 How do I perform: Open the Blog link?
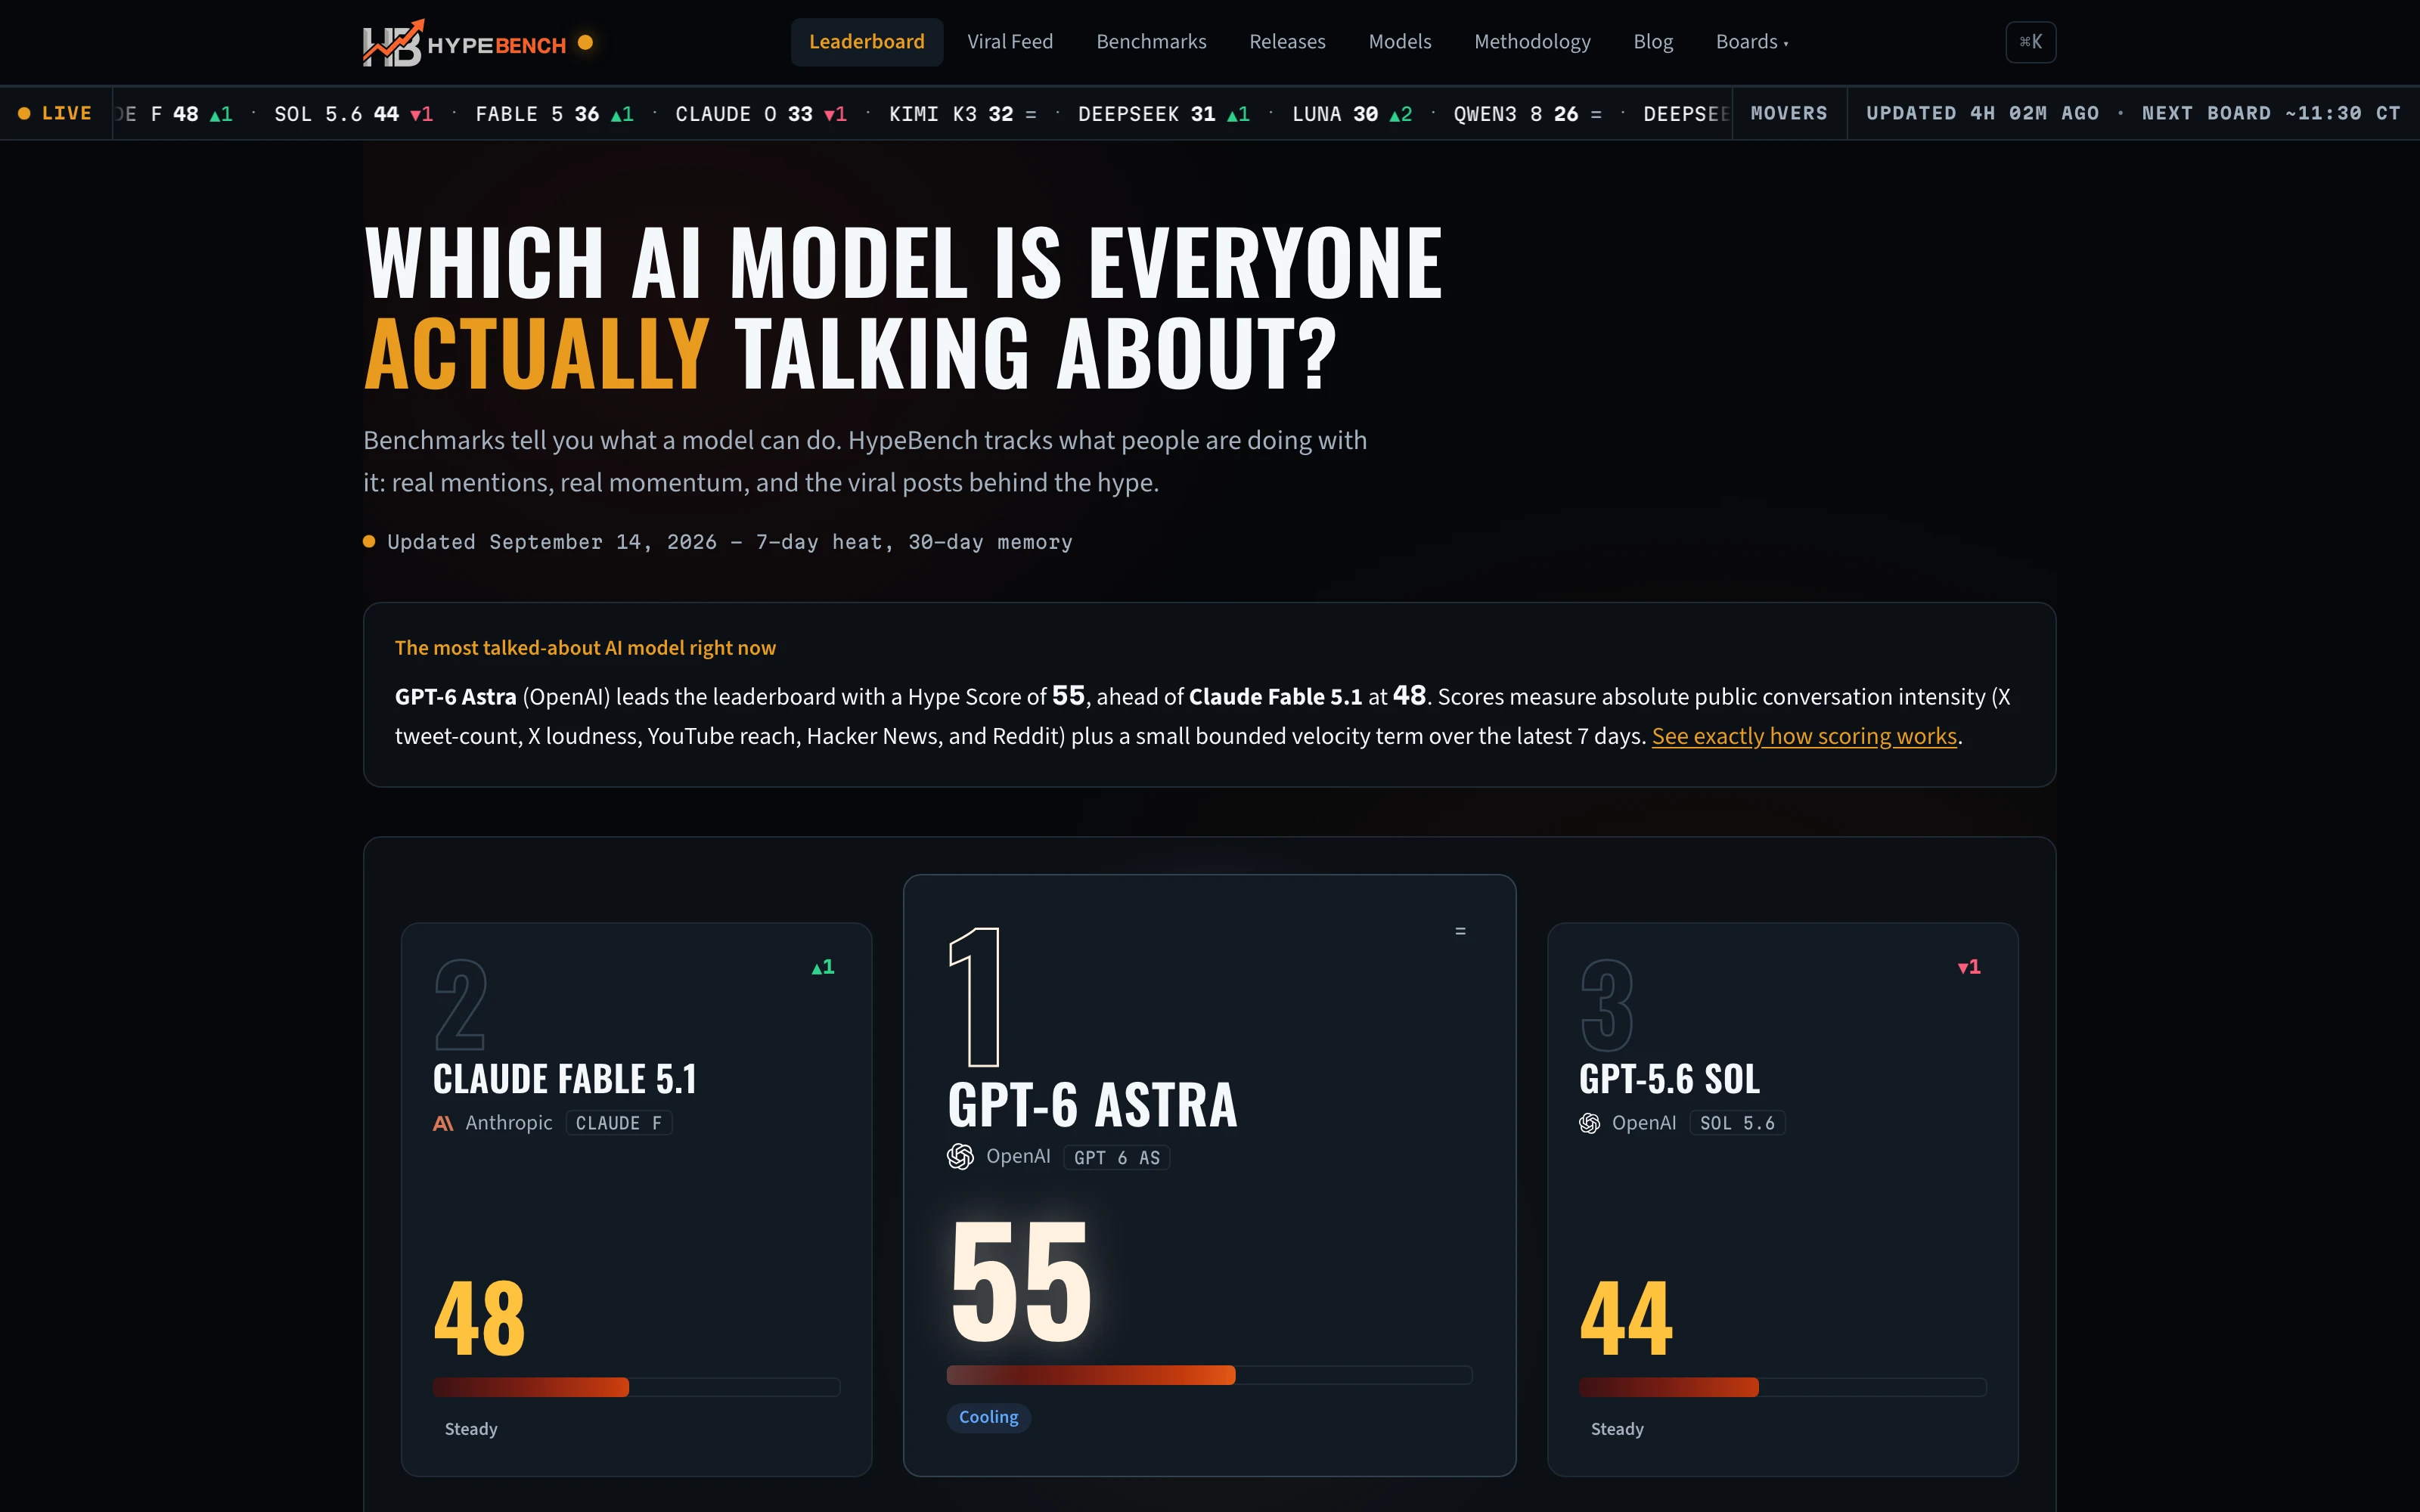1653,42
